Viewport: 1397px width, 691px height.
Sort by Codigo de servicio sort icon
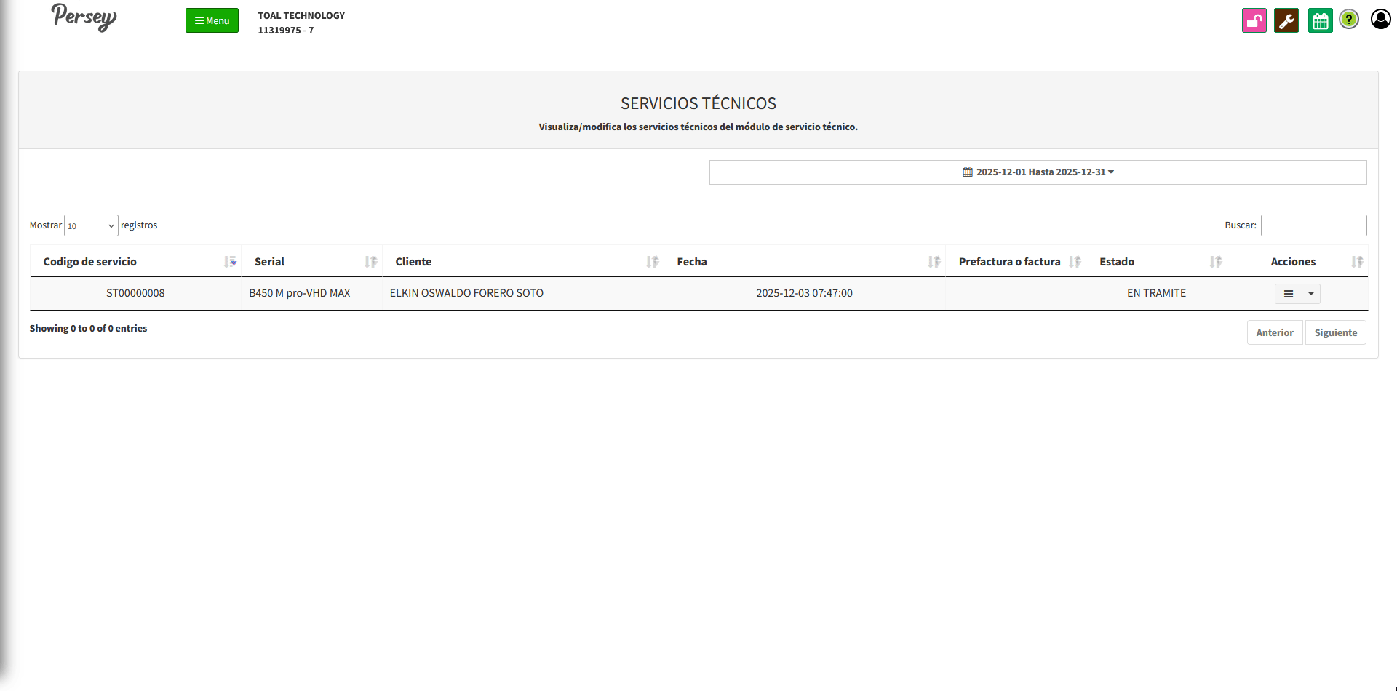(x=230, y=262)
